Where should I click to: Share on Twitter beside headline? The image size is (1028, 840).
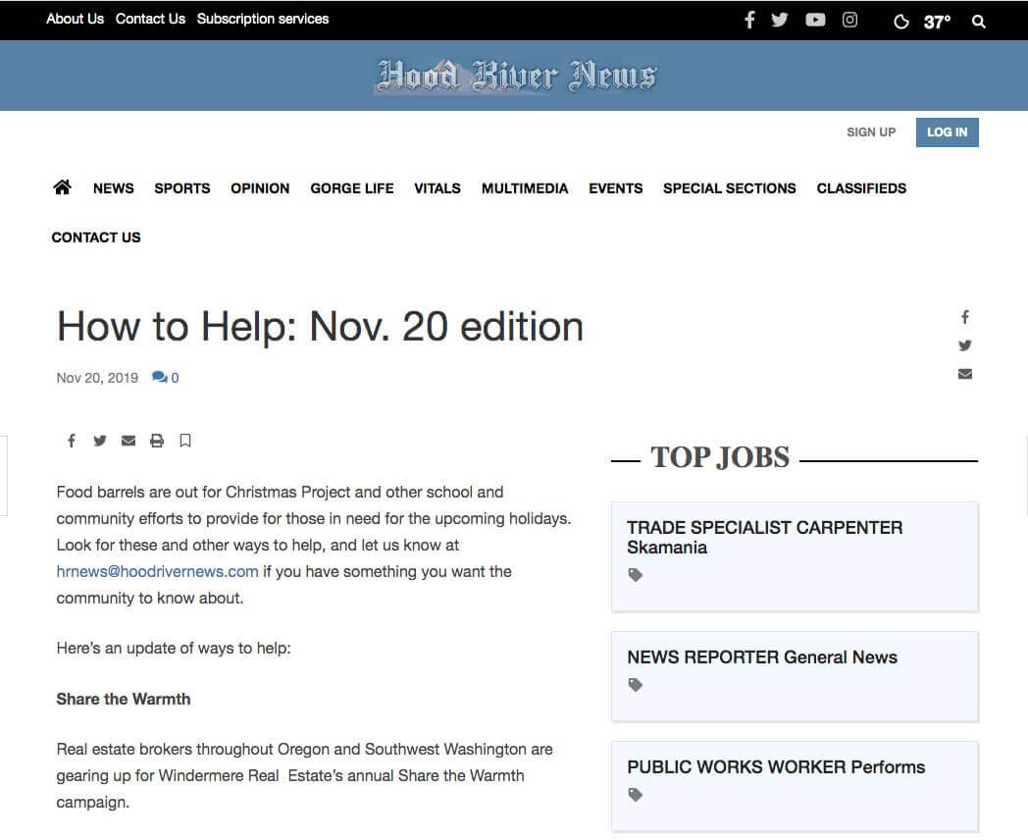click(965, 344)
